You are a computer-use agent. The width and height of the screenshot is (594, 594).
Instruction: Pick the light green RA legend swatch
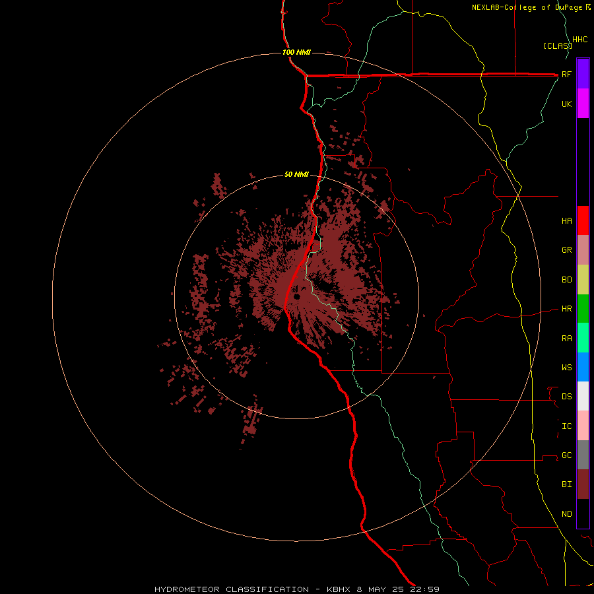tap(583, 338)
